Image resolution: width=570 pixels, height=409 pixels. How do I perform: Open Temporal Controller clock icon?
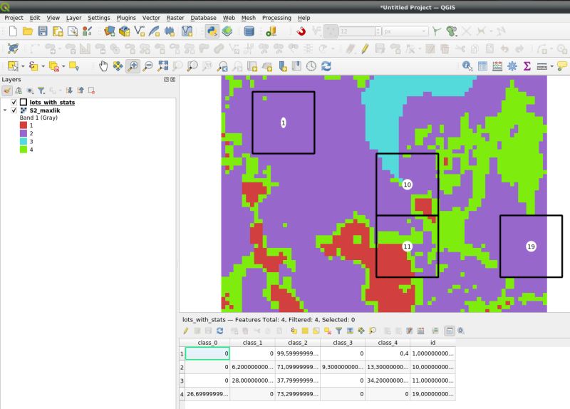click(311, 66)
